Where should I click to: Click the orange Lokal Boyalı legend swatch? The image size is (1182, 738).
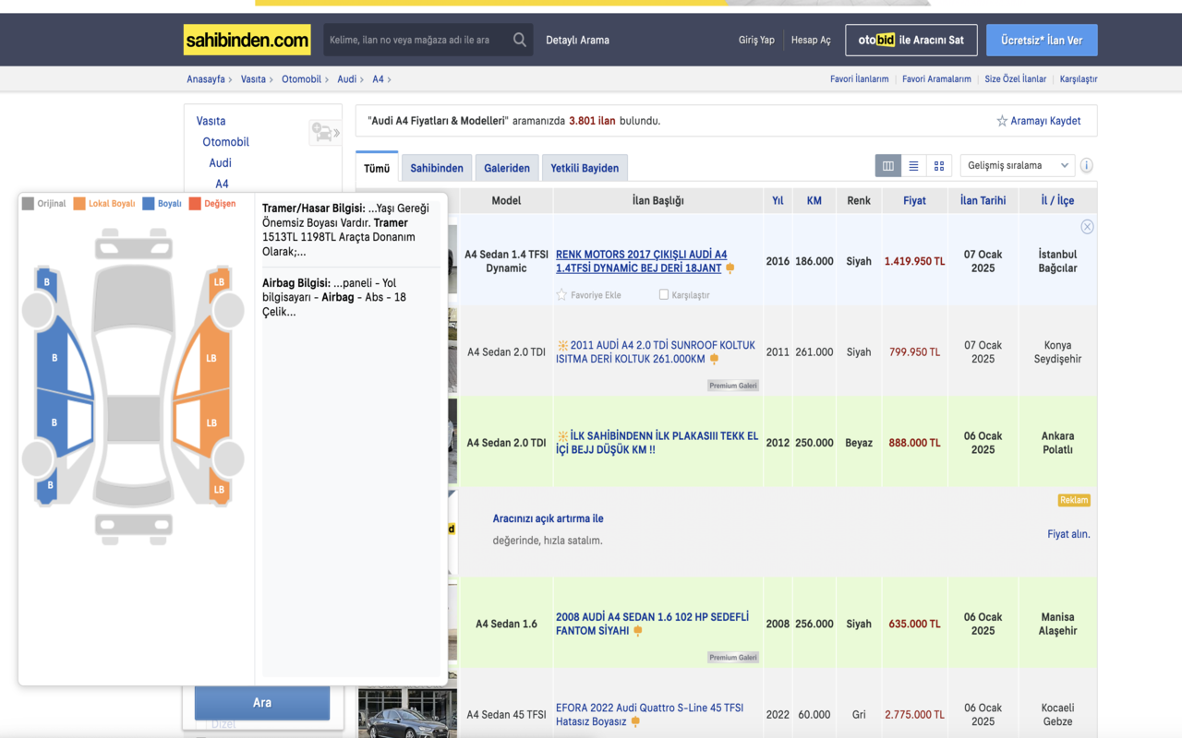click(79, 204)
